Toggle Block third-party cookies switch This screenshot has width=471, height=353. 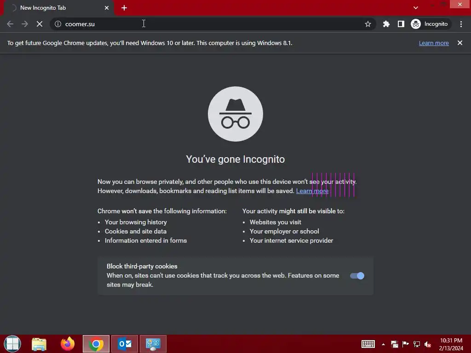click(x=357, y=276)
